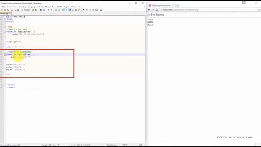Open the Language menu
261x147 pixels.
click(x=32, y=7)
